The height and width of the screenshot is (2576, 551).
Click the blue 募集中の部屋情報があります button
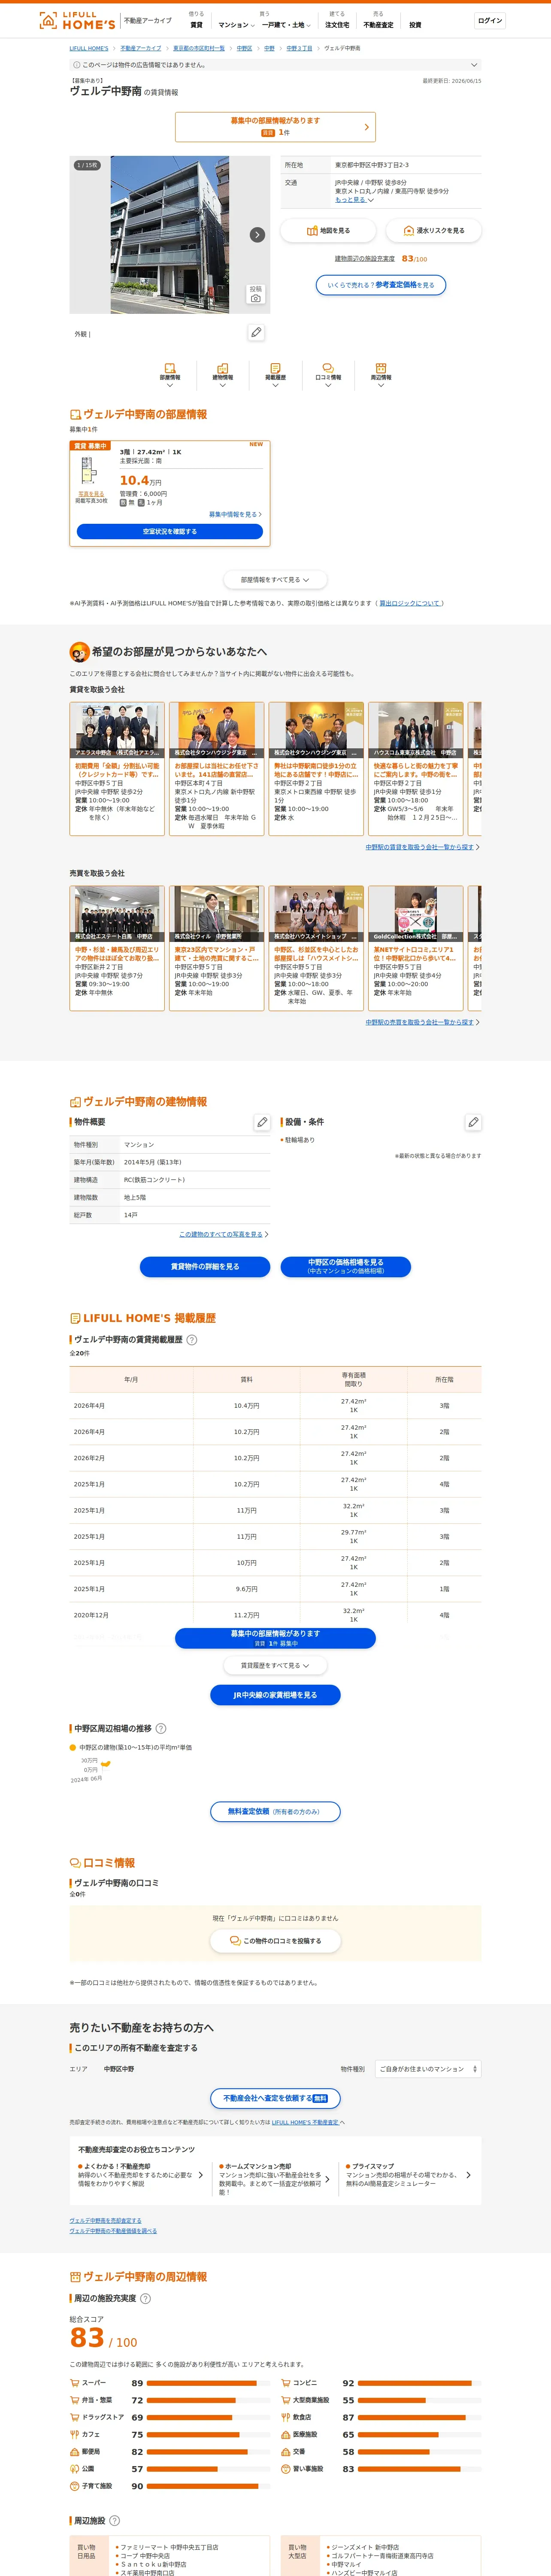pos(275,1638)
